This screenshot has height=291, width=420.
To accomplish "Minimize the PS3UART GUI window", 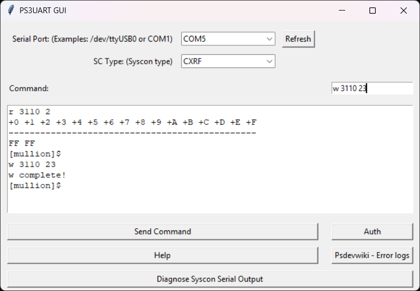I will pos(342,11).
